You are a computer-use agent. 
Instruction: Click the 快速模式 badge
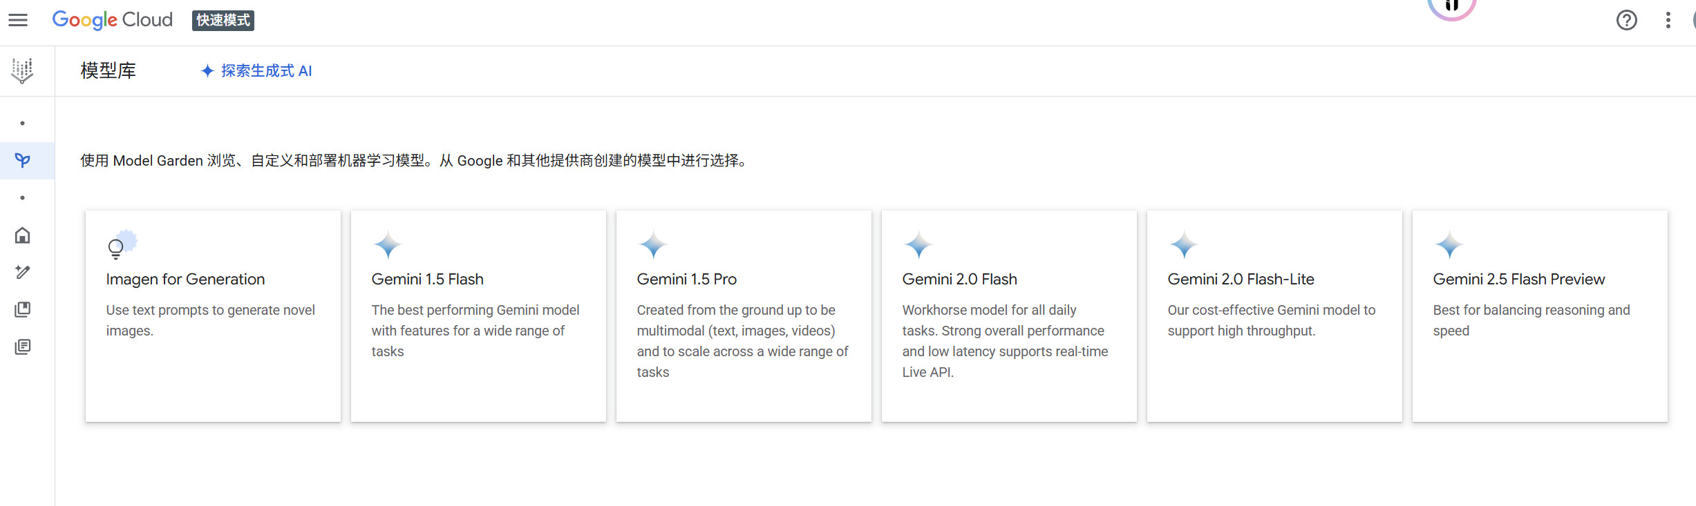(223, 20)
